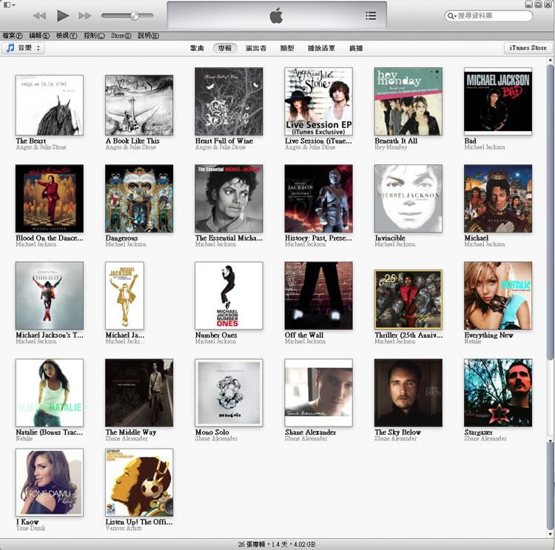Open the 說明 (Help) menu

[148, 36]
